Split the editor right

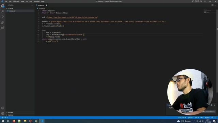[x=213, y=5]
